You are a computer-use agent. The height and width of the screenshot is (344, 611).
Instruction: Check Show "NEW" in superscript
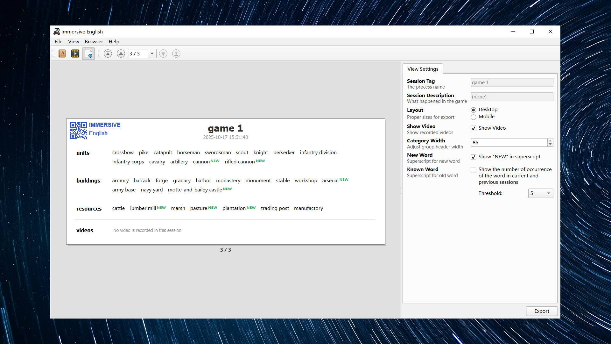coord(473,157)
